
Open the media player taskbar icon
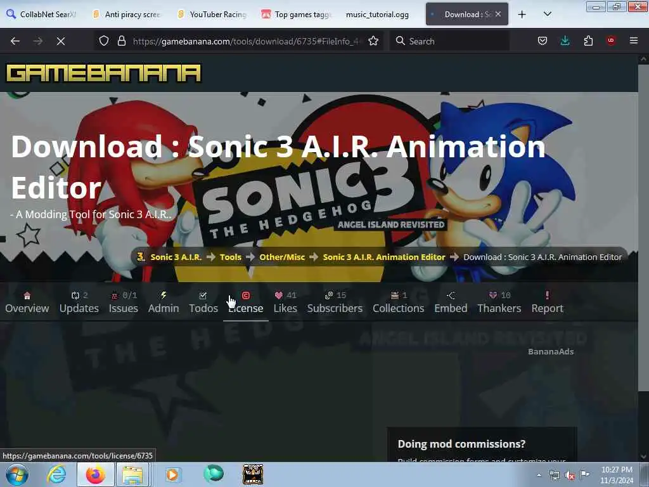(x=172, y=474)
